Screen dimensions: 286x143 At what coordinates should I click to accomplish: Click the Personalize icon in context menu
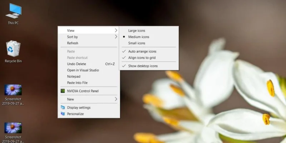click(x=63, y=114)
